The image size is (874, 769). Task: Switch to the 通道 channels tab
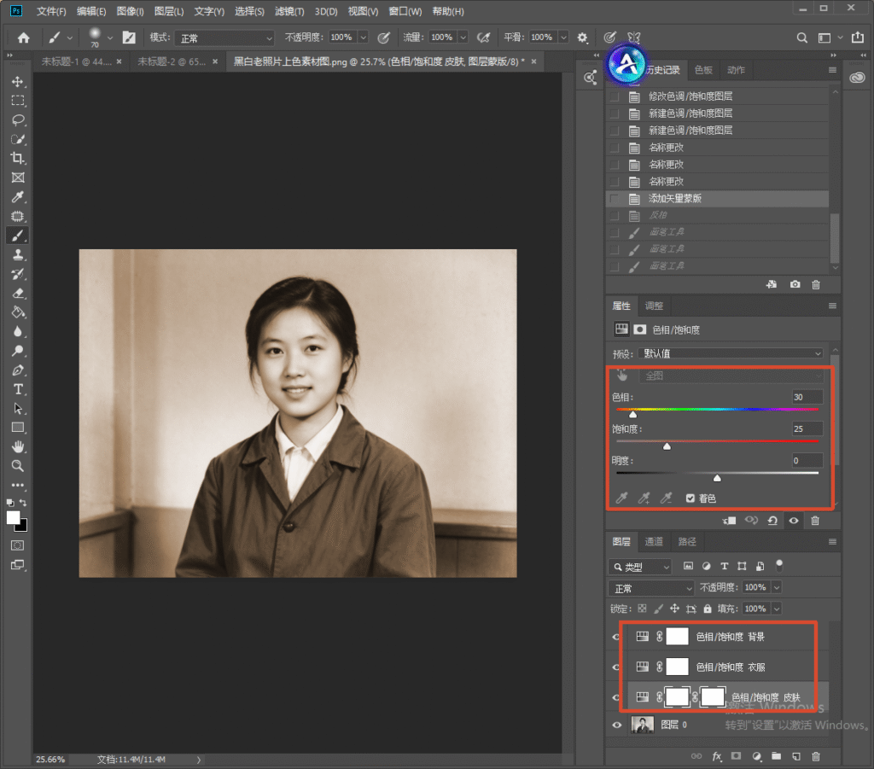[x=654, y=542]
